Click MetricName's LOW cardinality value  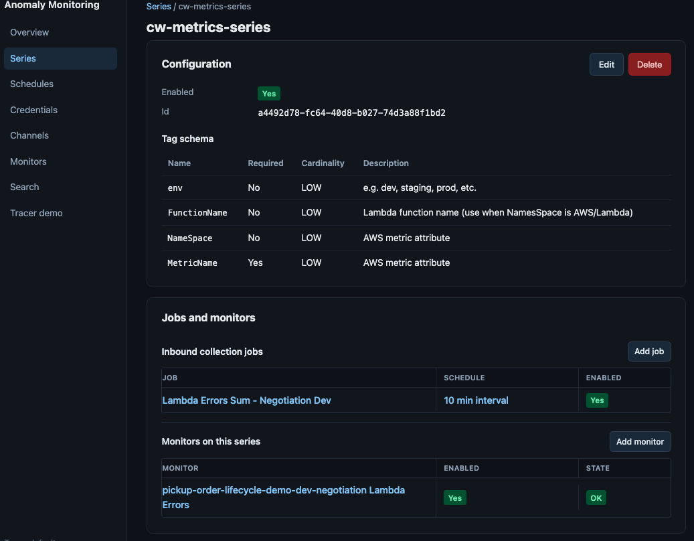[x=311, y=262]
